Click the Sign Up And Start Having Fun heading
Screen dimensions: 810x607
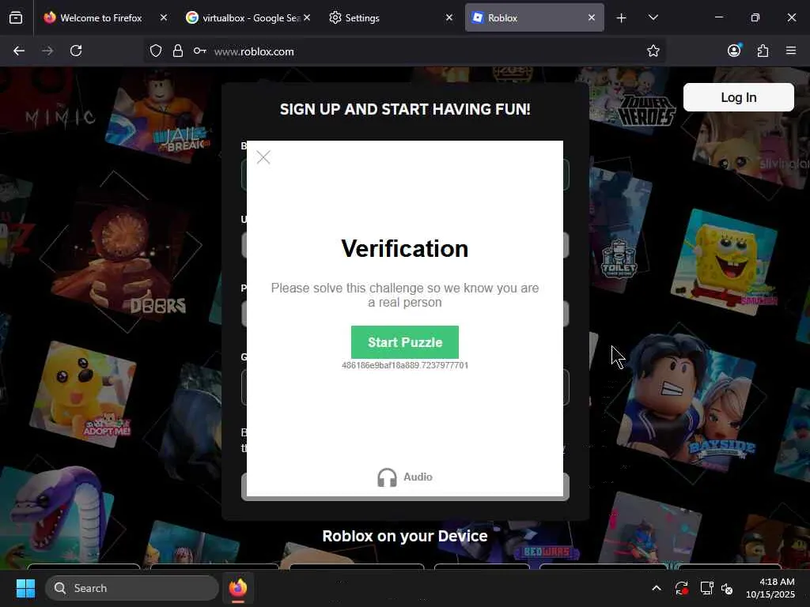click(405, 109)
